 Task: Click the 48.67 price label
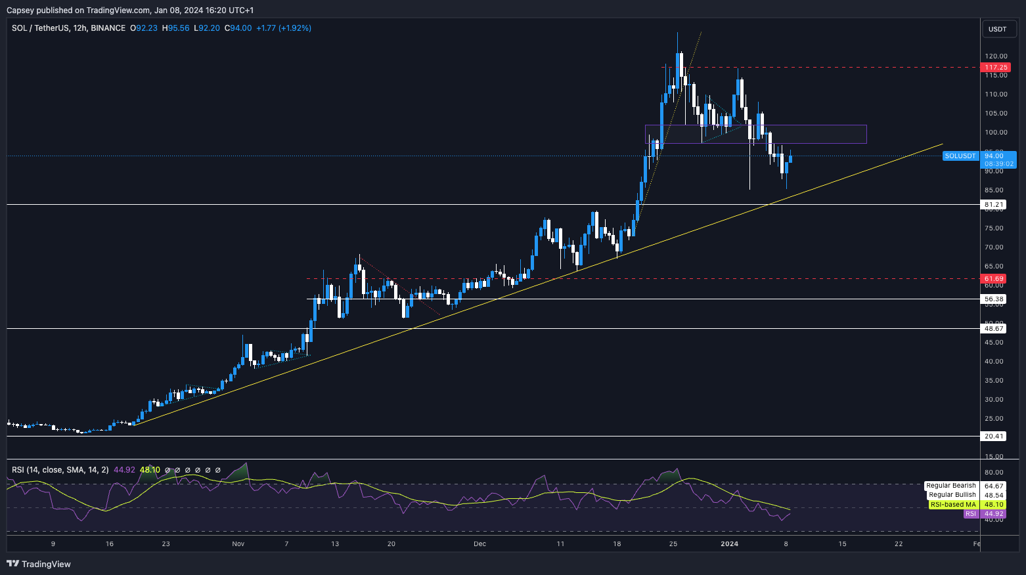(x=994, y=328)
